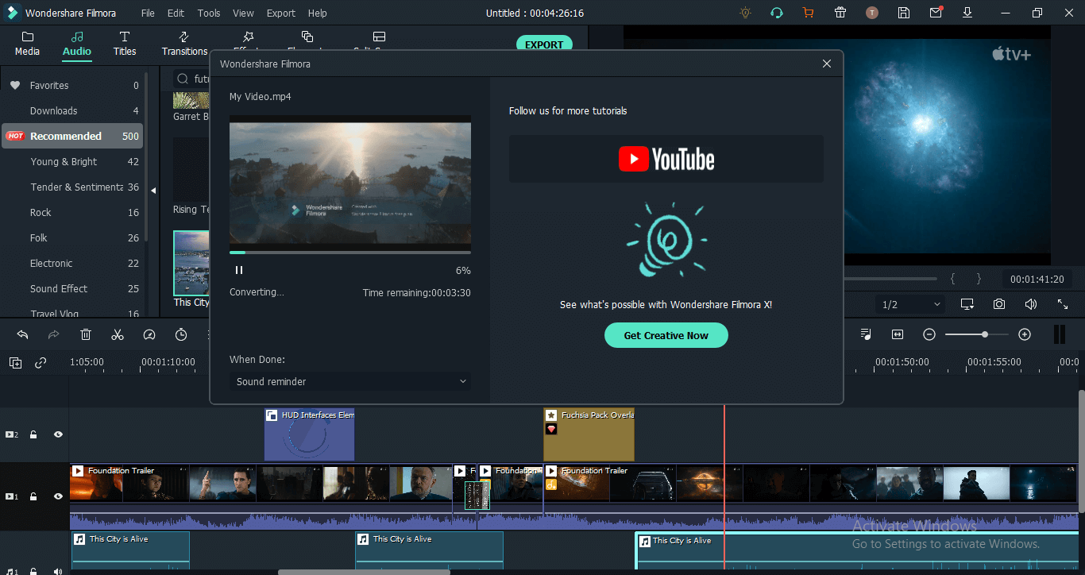
Task: Select the Downloads audio category
Action: point(72,110)
